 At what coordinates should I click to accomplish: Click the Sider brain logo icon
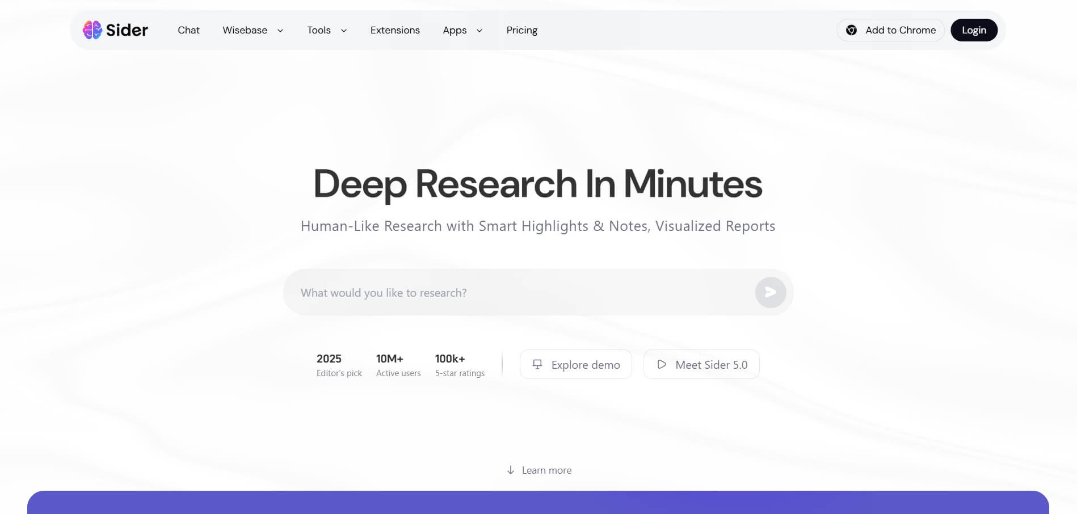(92, 30)
